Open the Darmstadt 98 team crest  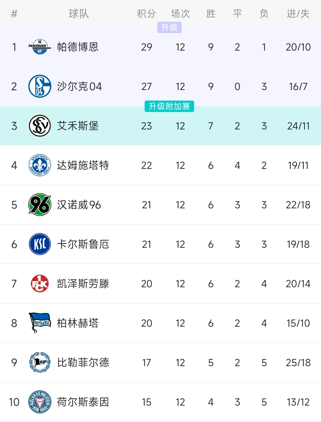tap(40, 165)
